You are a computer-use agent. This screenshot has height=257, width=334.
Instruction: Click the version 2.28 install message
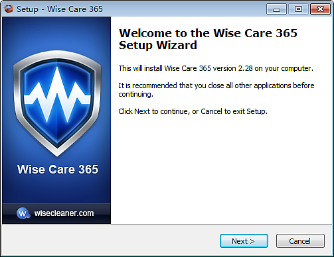click(x=216, y=68)
